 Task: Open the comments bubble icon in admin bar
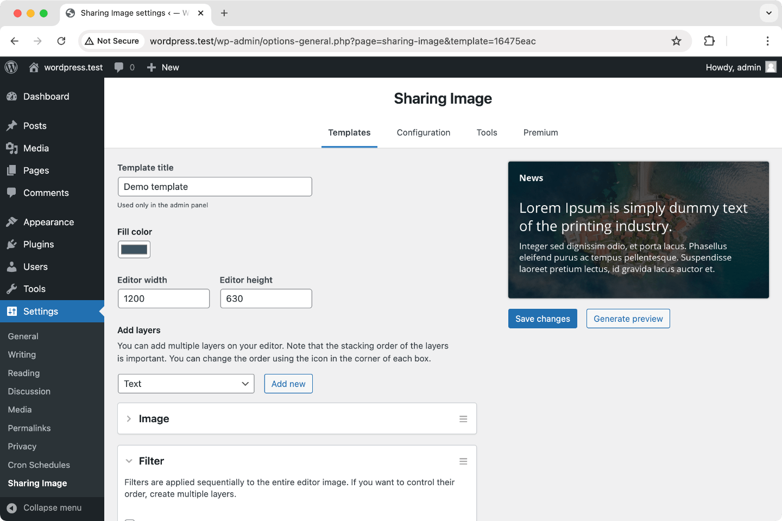[119, 67]
